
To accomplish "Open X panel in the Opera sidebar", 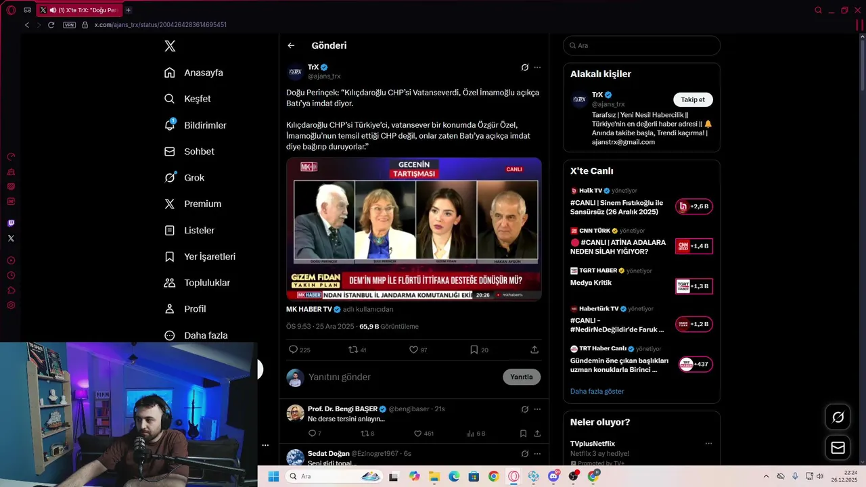I will [x=11, y=238].
